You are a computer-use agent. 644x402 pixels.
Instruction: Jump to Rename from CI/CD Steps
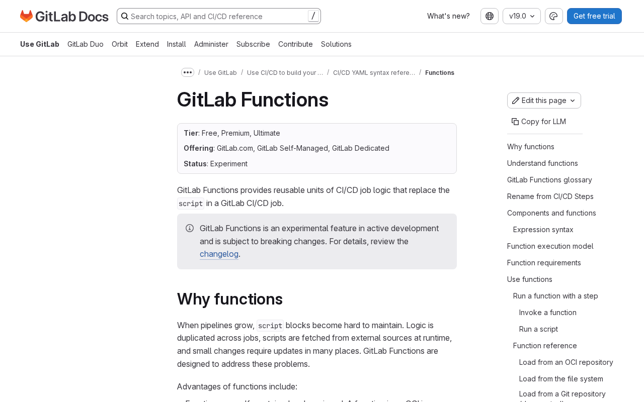550,196
